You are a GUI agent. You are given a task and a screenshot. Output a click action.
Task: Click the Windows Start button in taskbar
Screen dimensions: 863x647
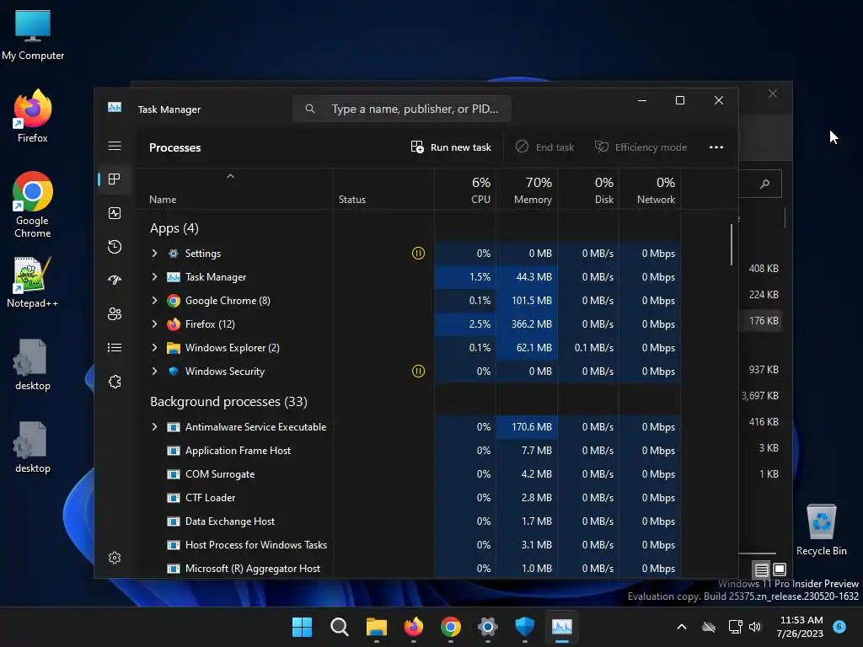[x=302, y=627]
